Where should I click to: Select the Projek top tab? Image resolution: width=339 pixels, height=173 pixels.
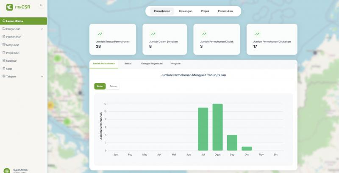click(x=205, y=11)
